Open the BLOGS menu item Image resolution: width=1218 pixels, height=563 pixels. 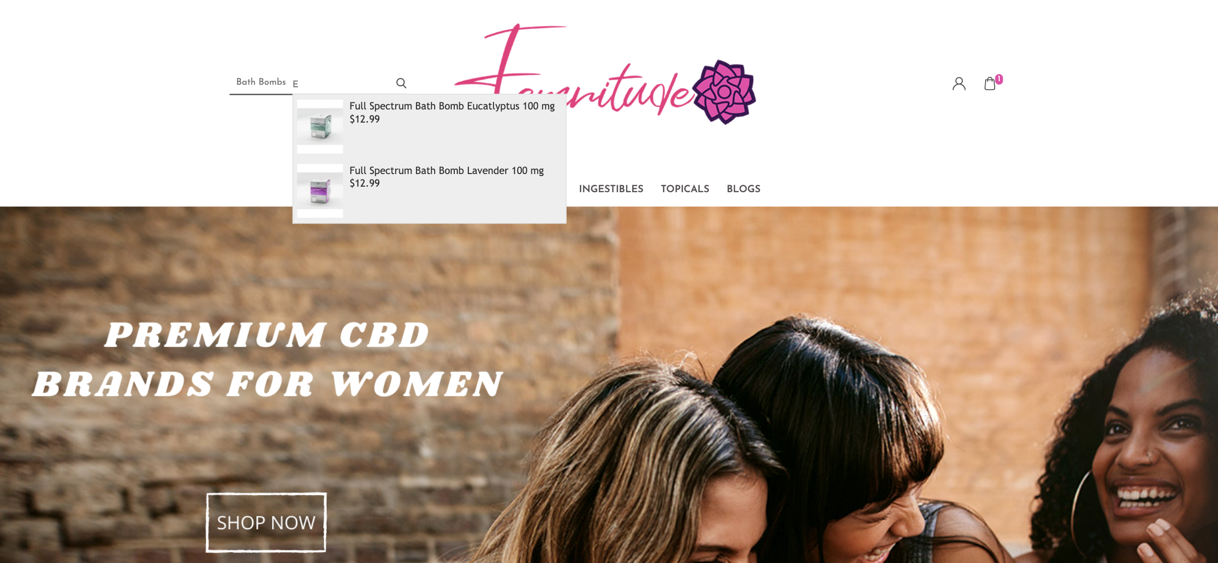[744, 189]
